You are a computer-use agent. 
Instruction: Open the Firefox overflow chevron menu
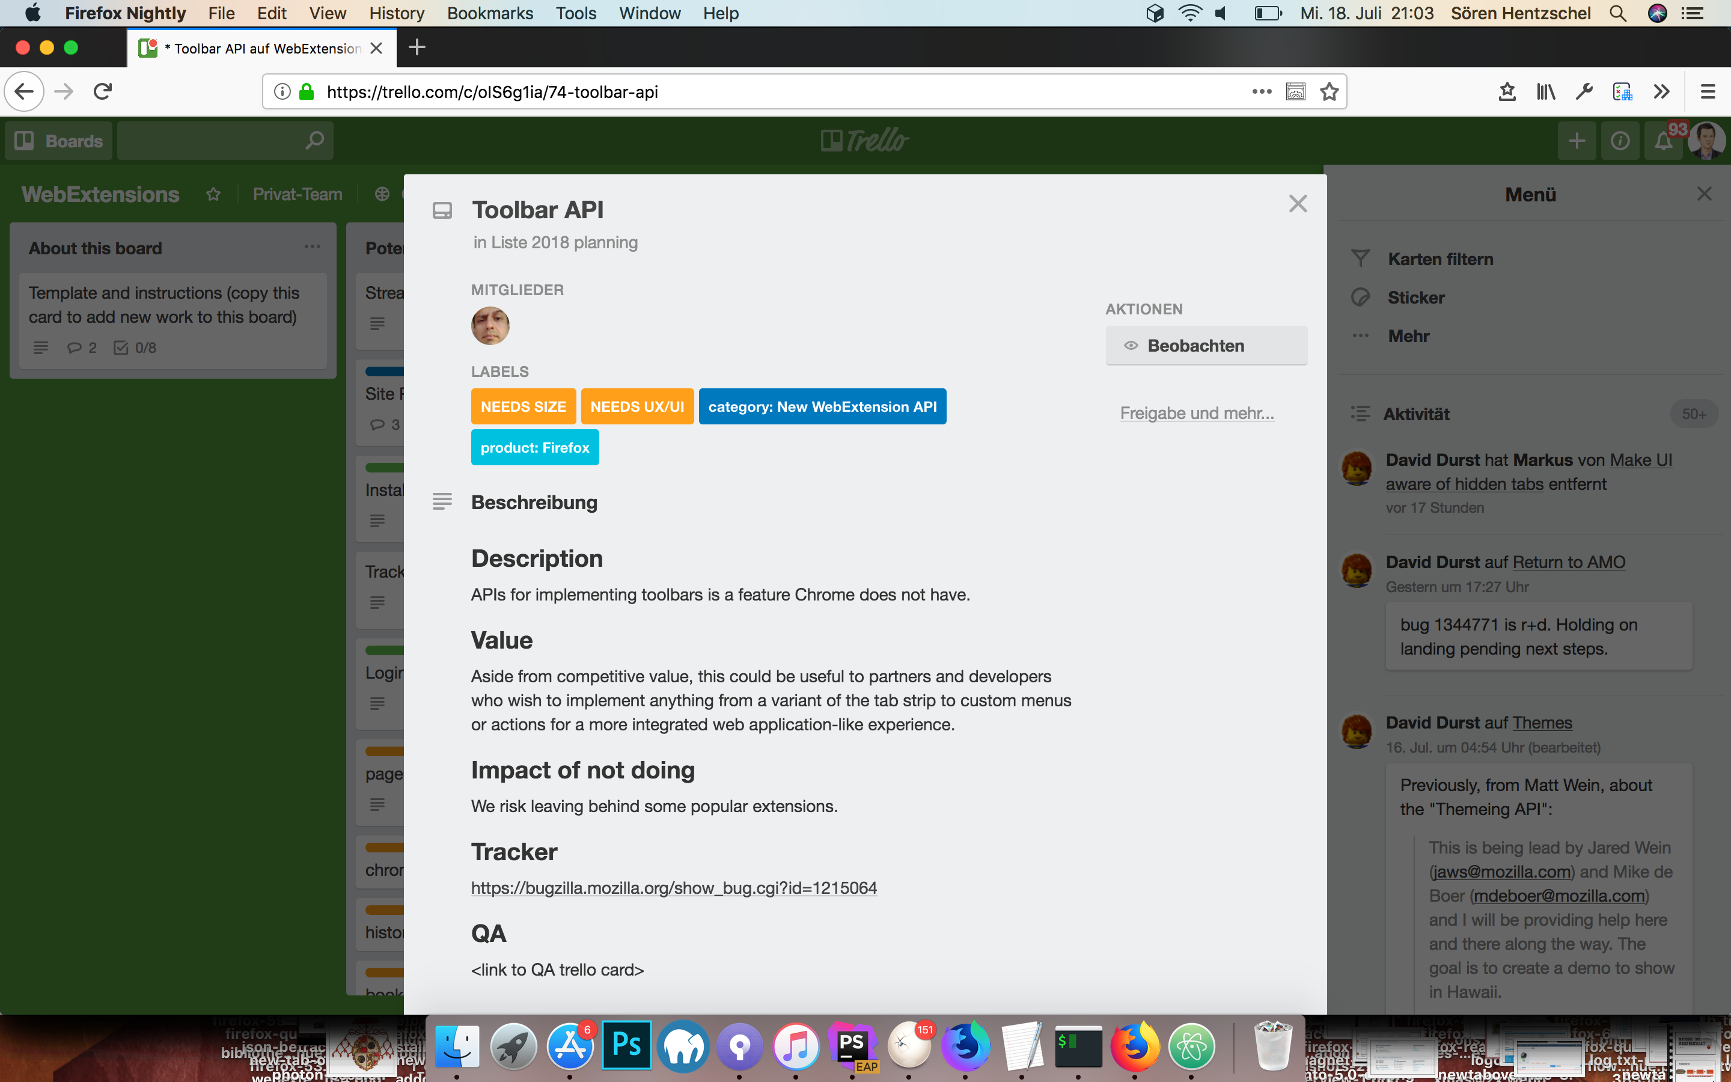click(x=1661, y=91)
